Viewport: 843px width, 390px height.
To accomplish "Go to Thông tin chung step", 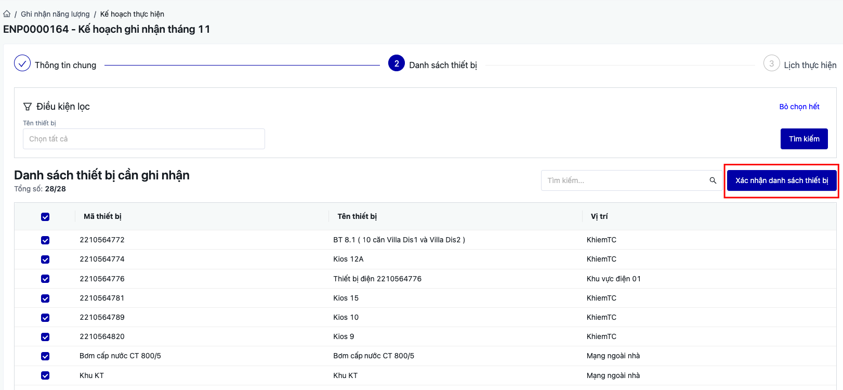I will 65,65.
